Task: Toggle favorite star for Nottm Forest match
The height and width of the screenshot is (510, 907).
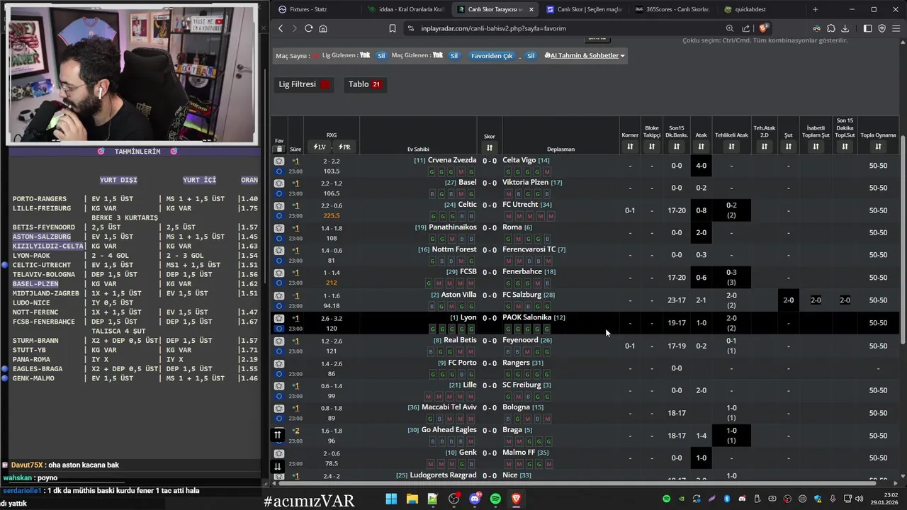Action: (x=279, y=250)
